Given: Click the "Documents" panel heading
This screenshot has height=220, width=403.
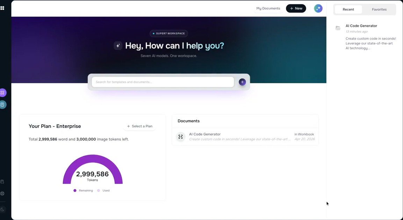Looking at the screenshot, I should tap(189, 121).
